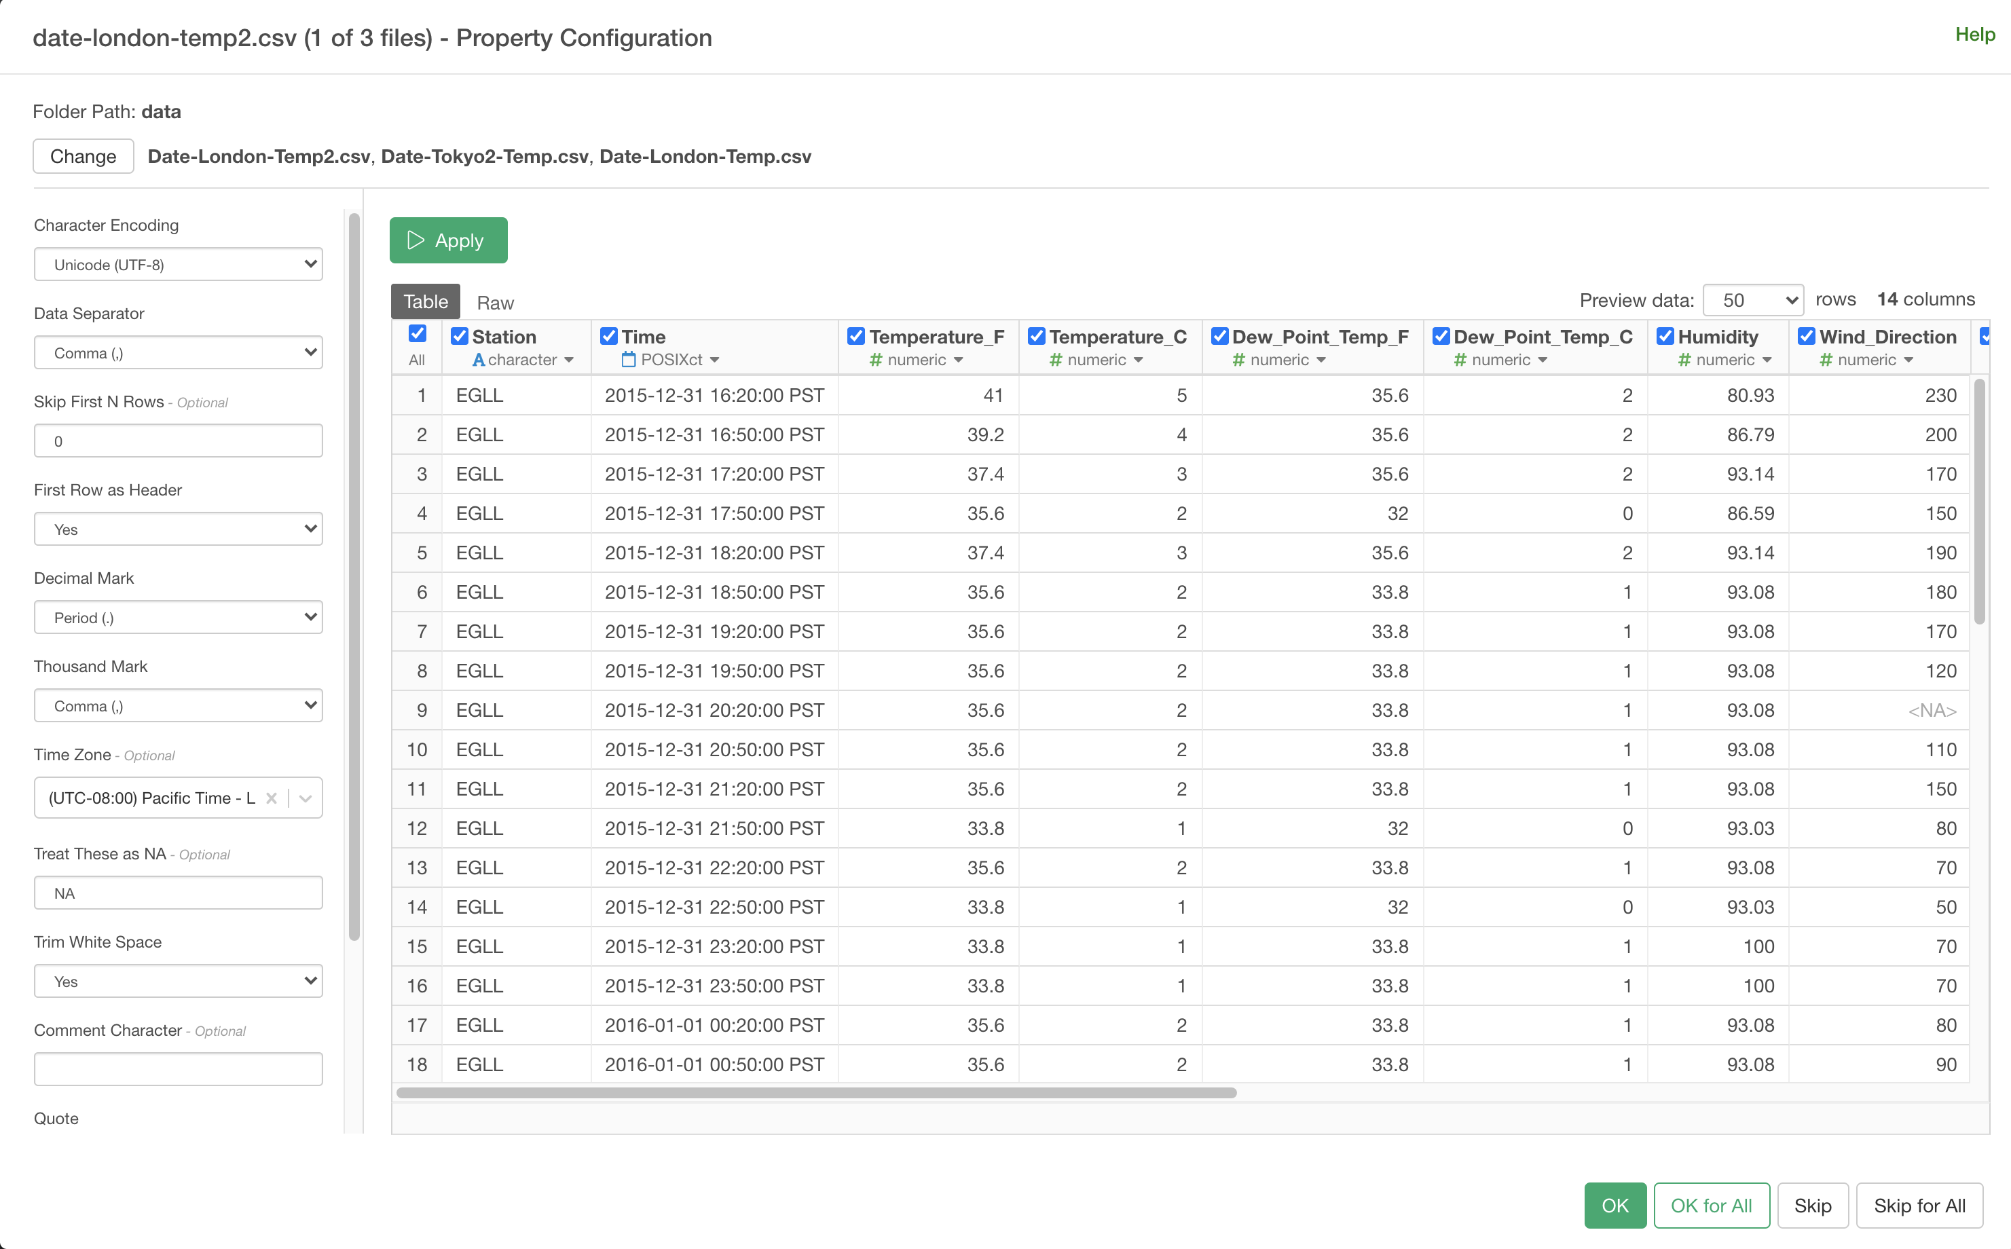Click the calendar icon under Time column
Image resolution: width=2011 pixels, height=1249 pixels.
(628, 359)
